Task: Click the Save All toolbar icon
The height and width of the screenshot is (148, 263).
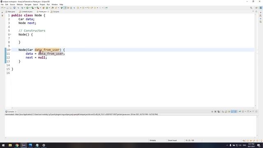Action: 11,8
